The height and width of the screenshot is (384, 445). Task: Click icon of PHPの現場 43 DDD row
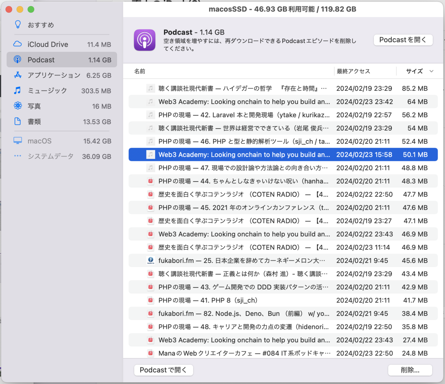150,287
